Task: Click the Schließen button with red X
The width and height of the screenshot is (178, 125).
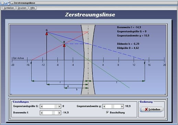Action: tap(152, 110)
